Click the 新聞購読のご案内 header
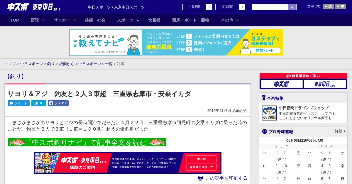Image resolution: width=352 pixels, height=184 pixels. (303, 76)
